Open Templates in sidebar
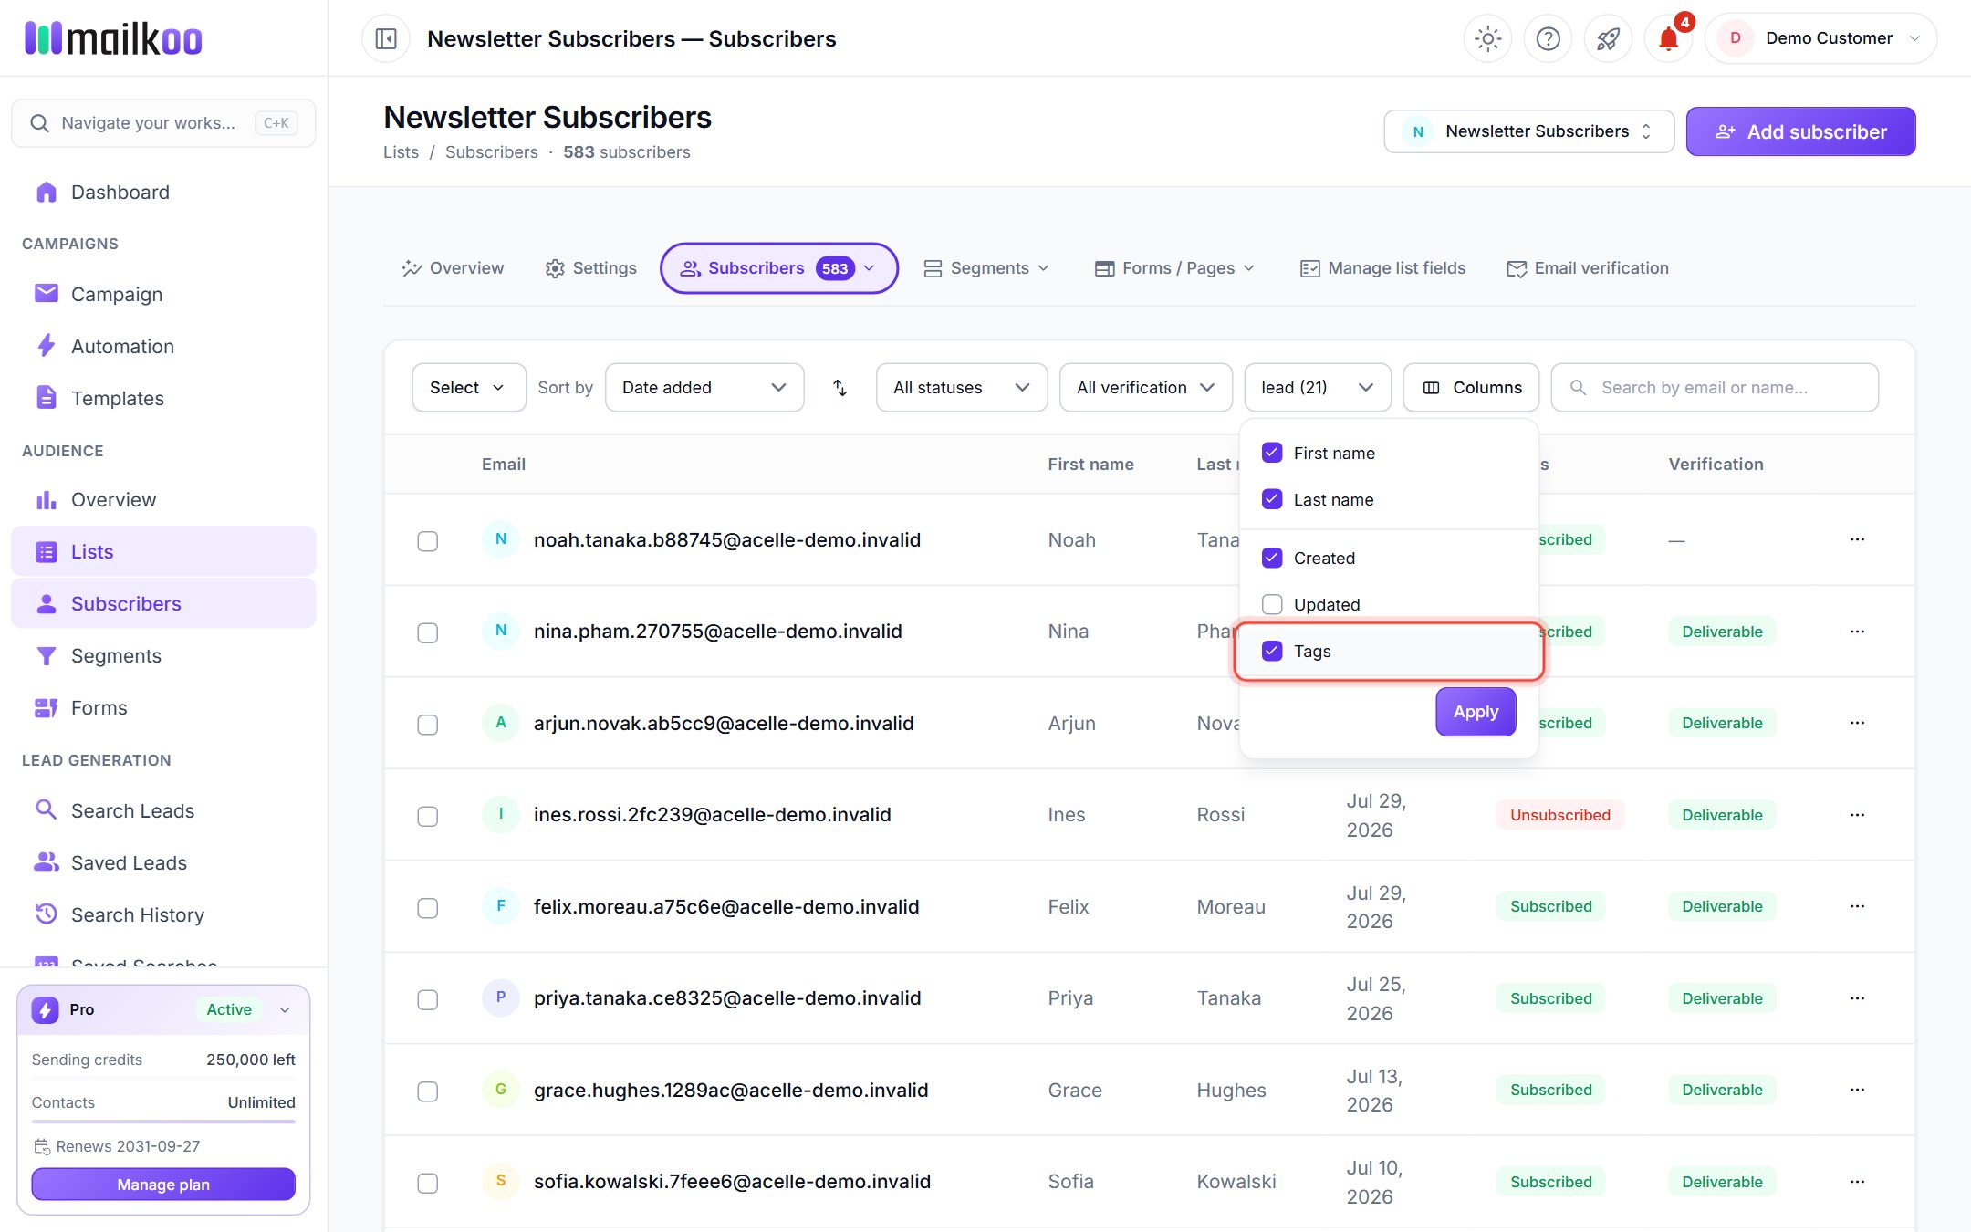The width and height of the screenshot is (1971, 1232). tap(163, 398)
